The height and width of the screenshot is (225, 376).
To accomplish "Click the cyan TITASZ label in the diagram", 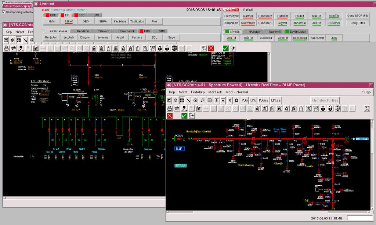I will click(x=180, y=166).
